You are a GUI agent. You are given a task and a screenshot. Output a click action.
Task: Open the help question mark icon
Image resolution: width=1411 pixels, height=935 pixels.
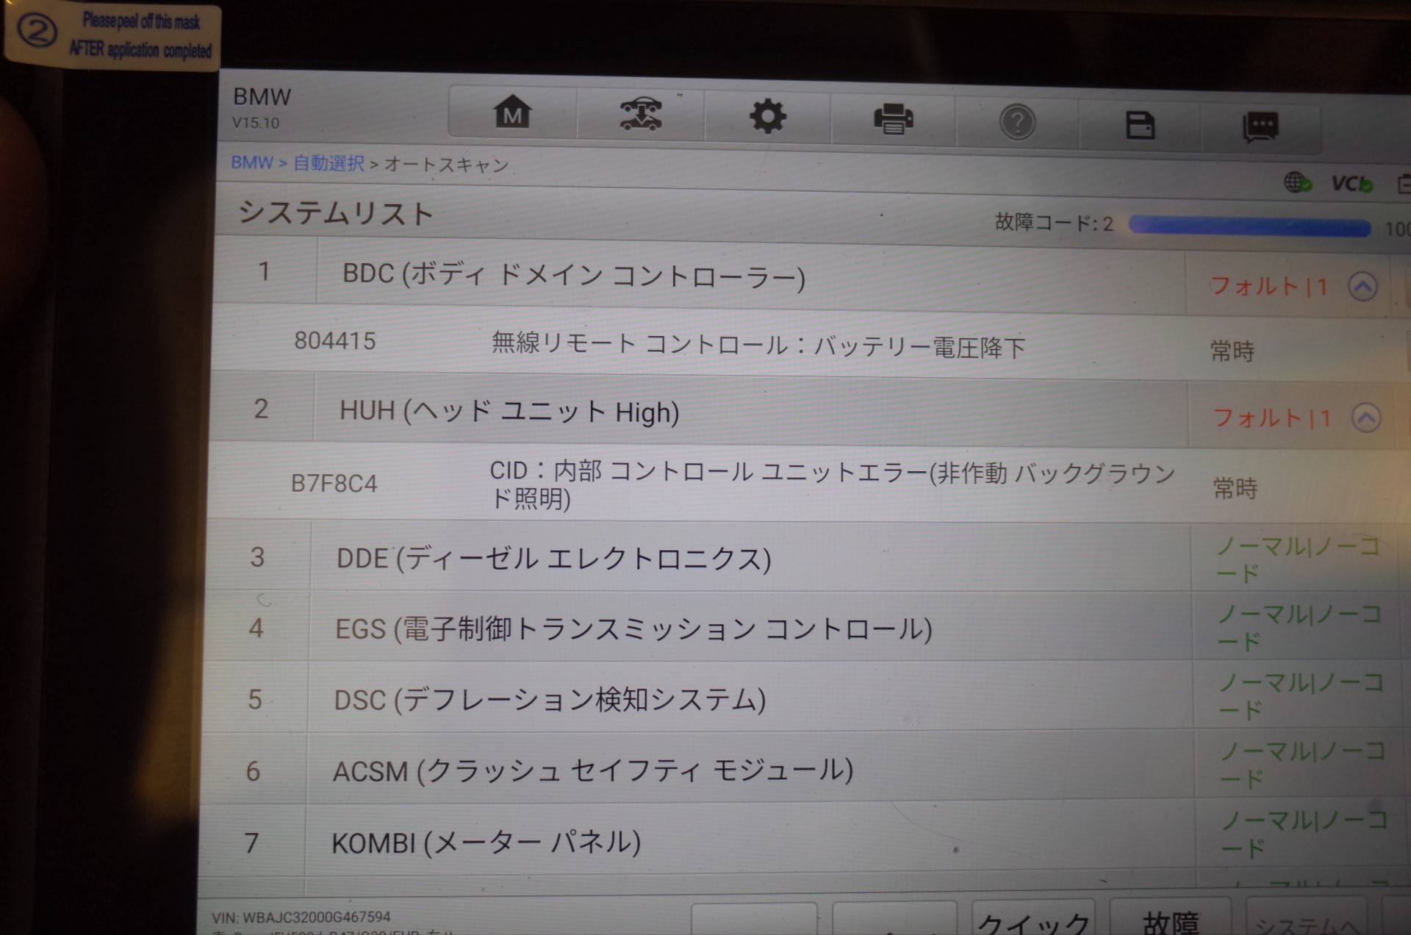[x=1017, y=122]
